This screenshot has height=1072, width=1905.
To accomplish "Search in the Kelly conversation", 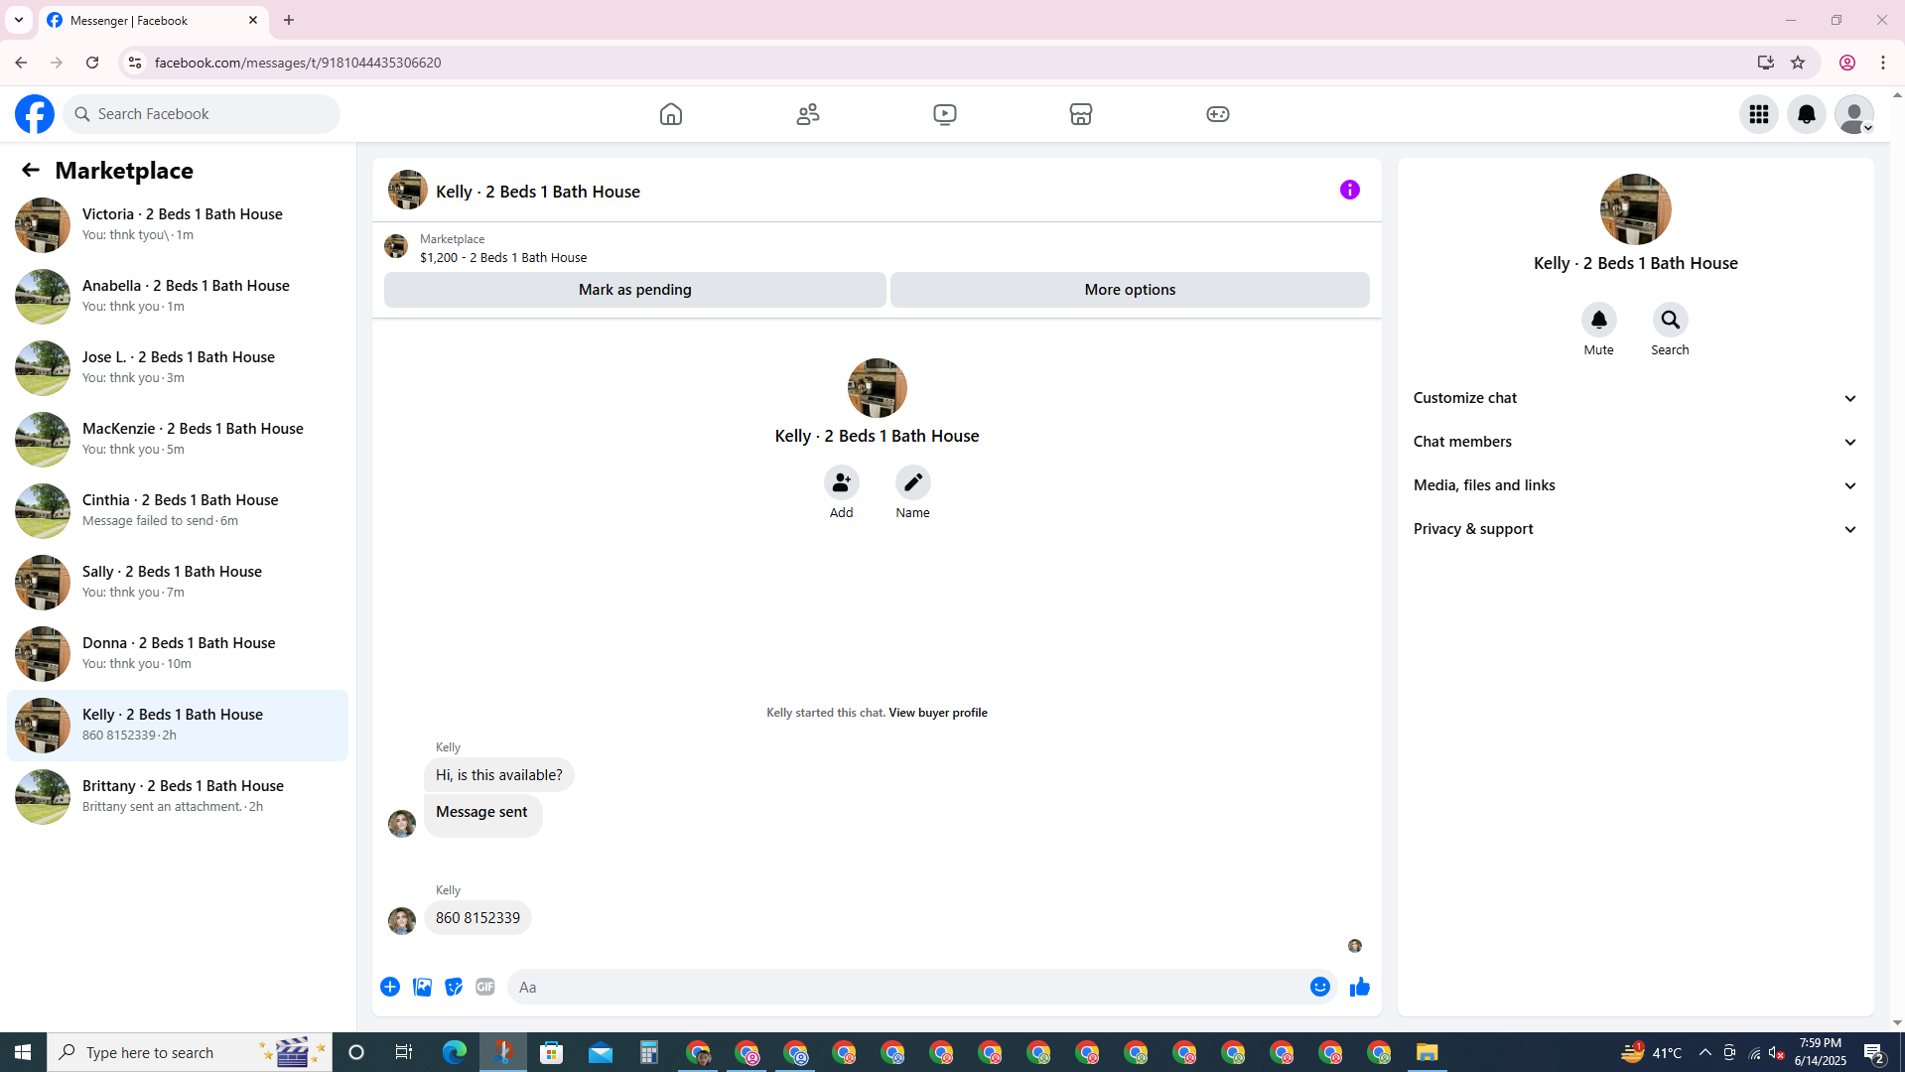I will pyautogui.click(x=1671, y=320).
